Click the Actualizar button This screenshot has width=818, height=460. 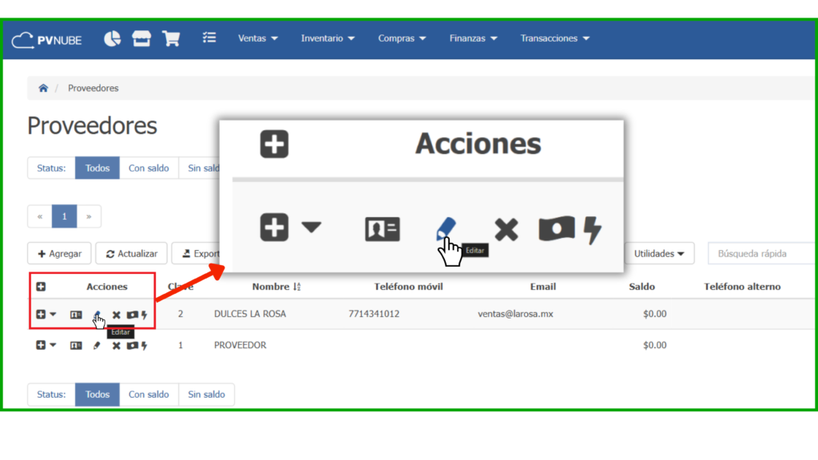131,254
